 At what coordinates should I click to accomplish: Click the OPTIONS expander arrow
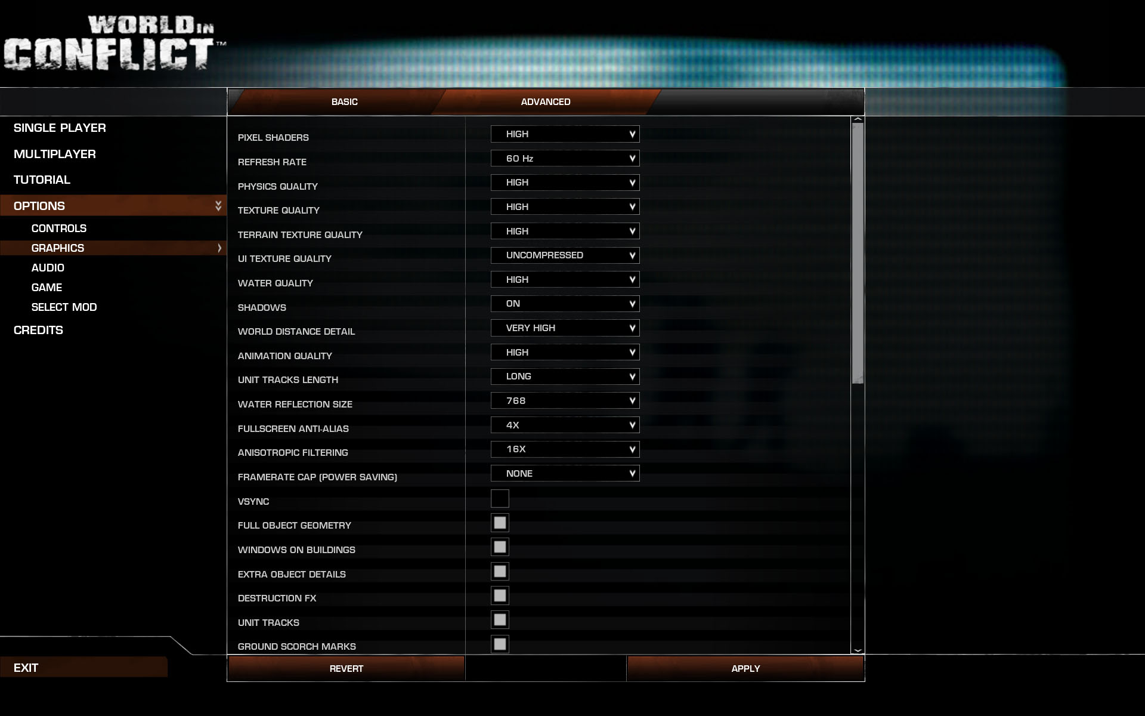pos(218,205)
